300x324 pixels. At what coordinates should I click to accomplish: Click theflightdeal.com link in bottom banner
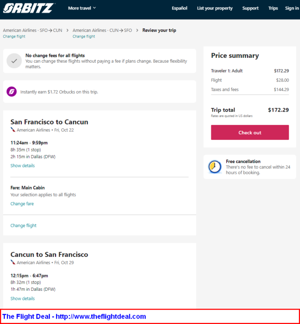(101, 316)
